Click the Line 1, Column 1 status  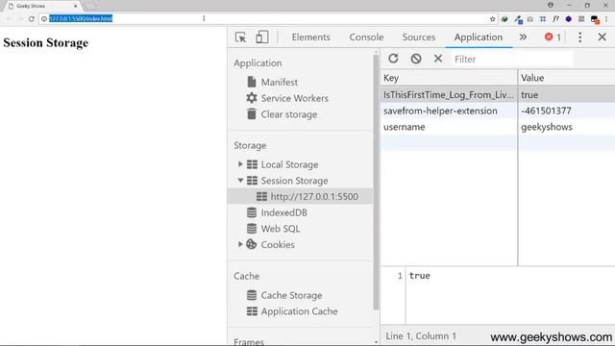(421, 336)
